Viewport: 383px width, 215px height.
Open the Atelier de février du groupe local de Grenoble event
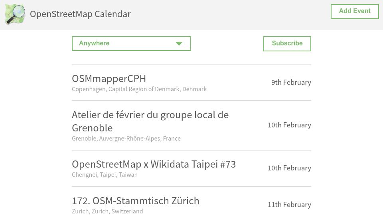(150, 121)
